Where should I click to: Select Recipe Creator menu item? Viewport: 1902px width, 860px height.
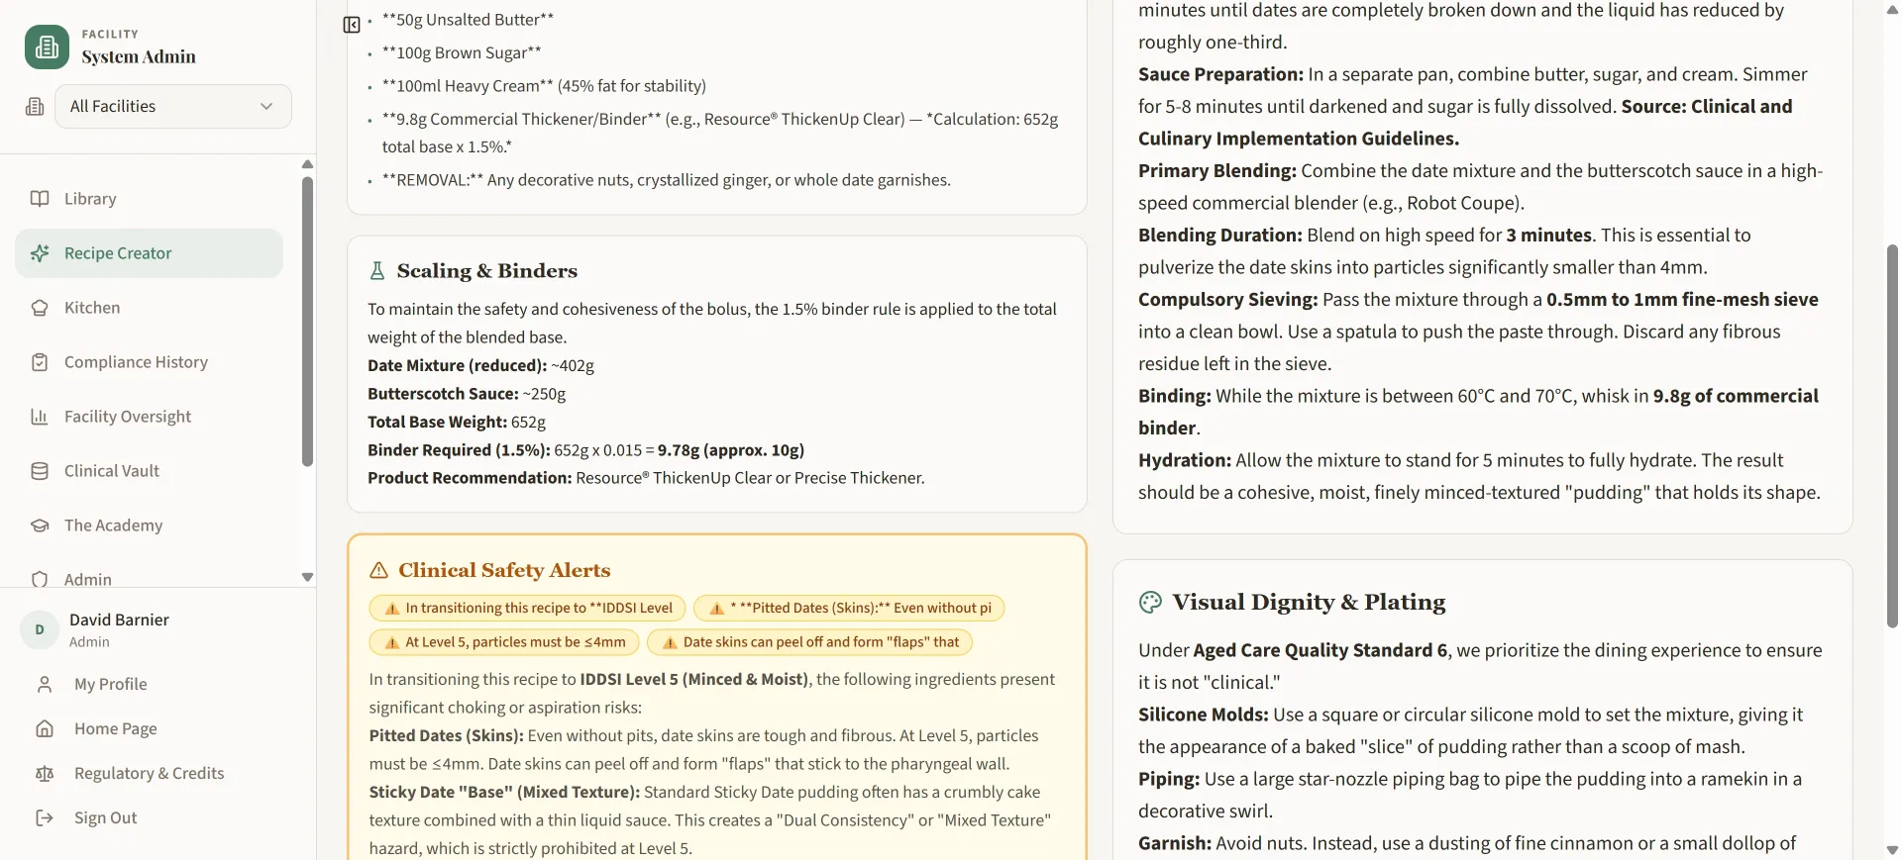pos(149,253)
